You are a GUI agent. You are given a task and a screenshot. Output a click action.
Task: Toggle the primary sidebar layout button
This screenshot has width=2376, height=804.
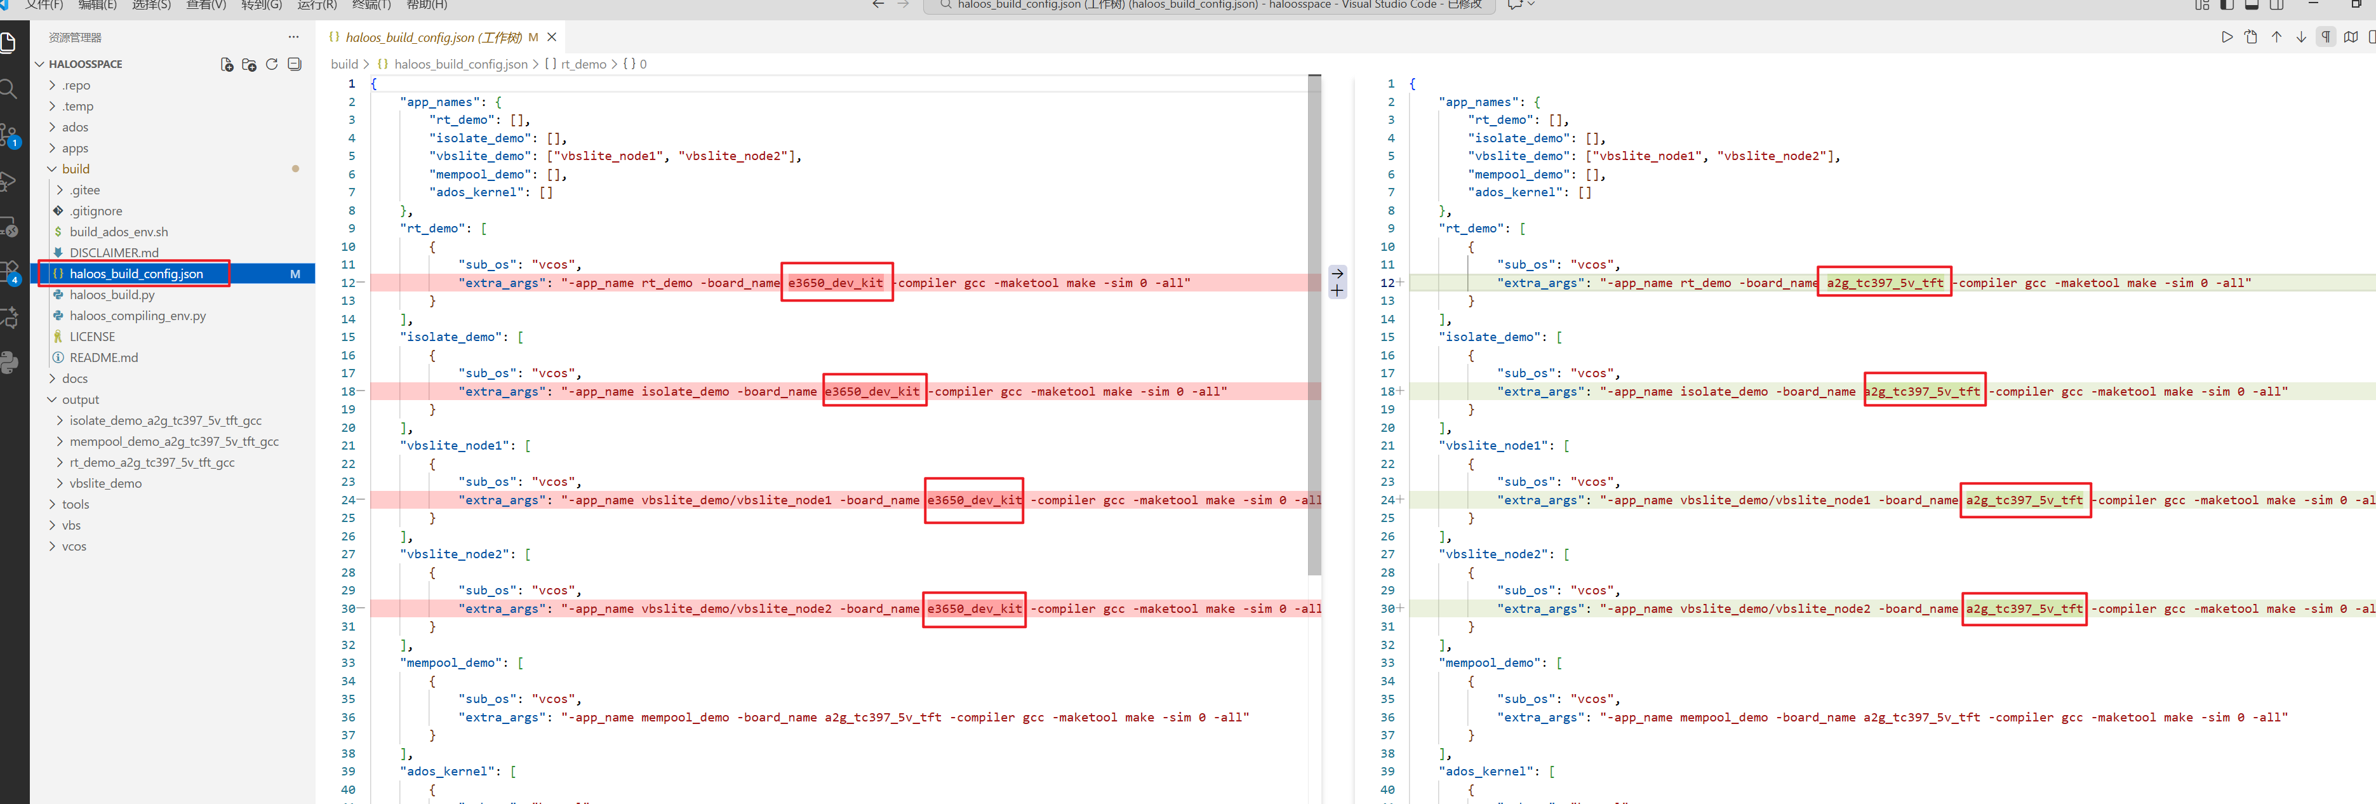click(2227, 4)
